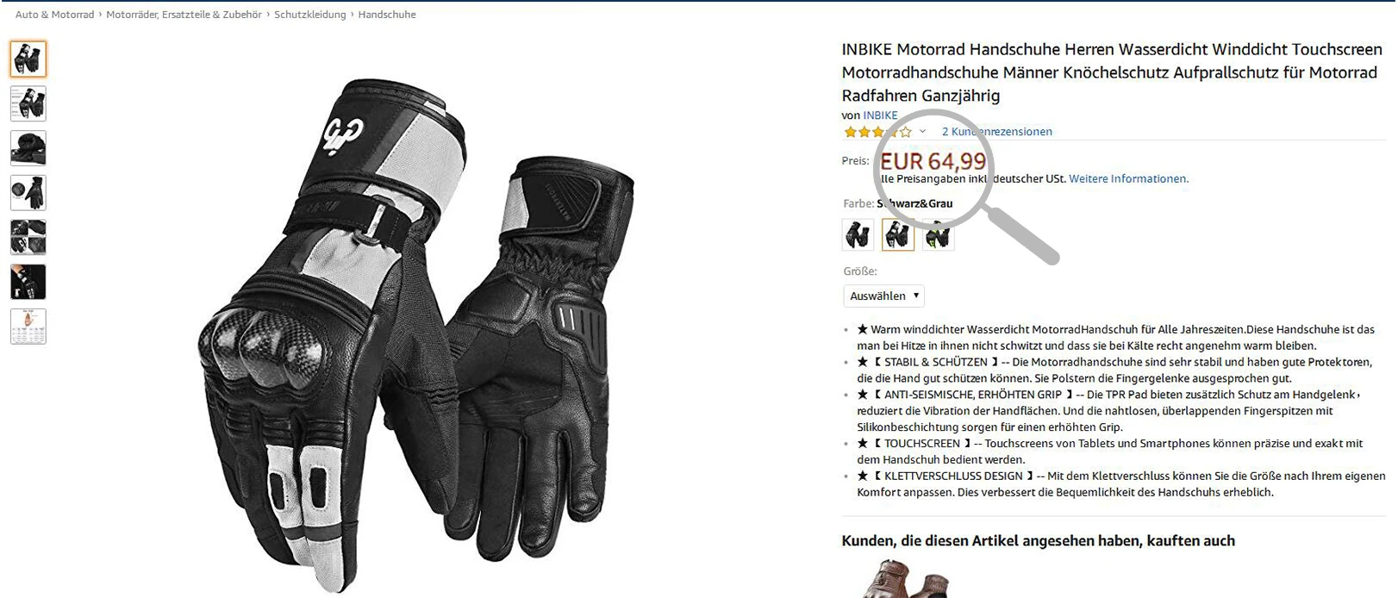The height and width of the screenshot is (598, 1398).
Task: Visit the INBIKE brand link
Action: (880, 115)
